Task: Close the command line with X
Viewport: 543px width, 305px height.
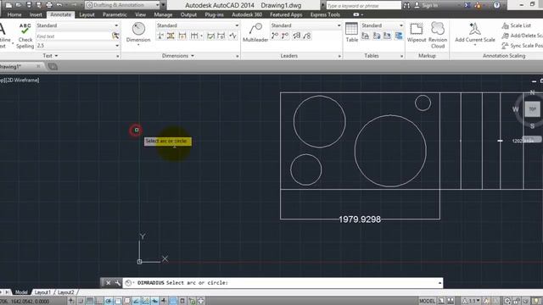Action: pyautogui.click(x=108, y=283)
